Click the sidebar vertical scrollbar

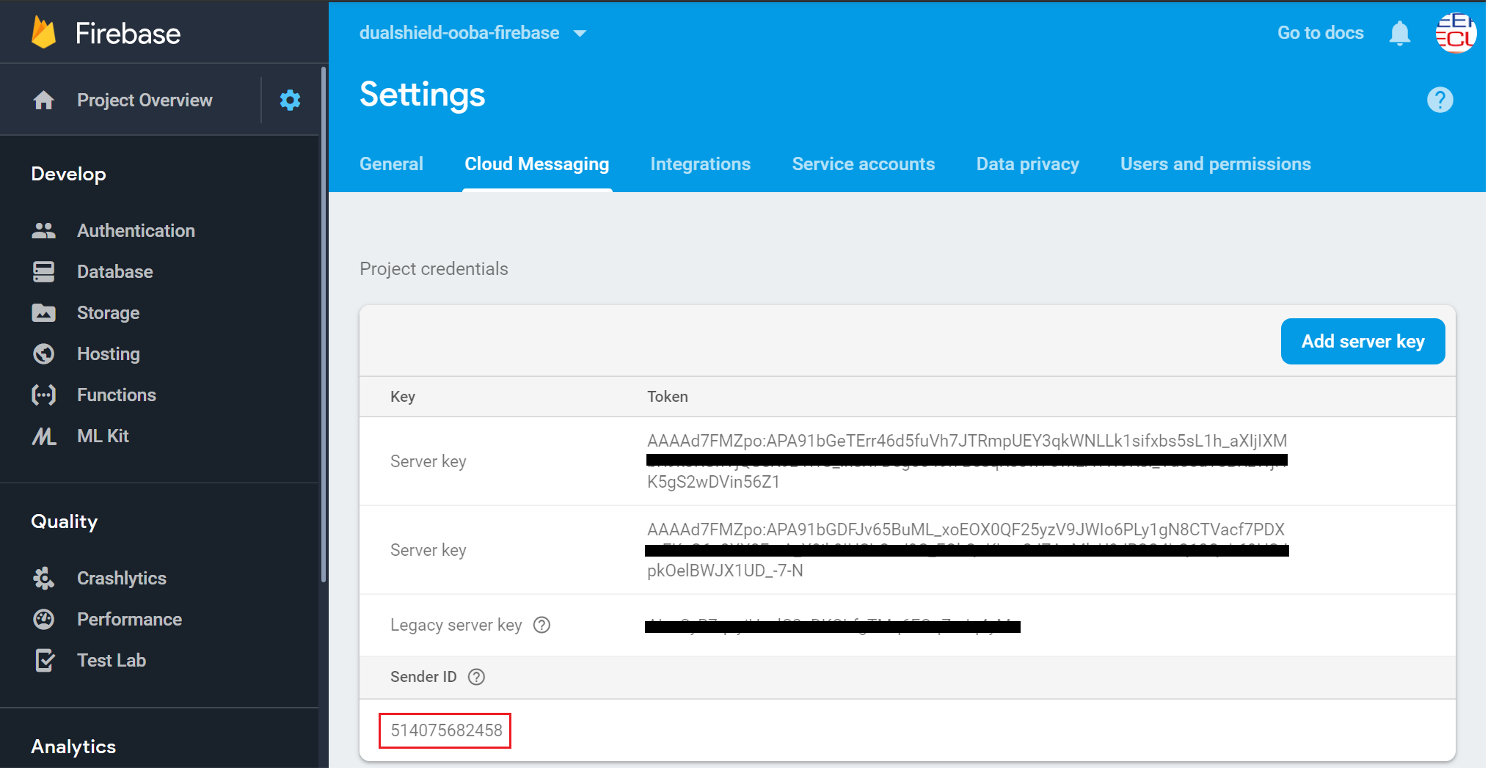coord(323,323)
